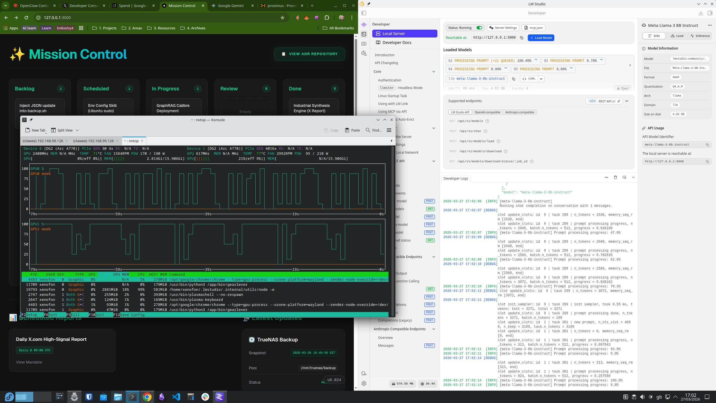
Task: Copy the meta-llama-3-8b-instruct model identifier
Action: coord(514,79)
